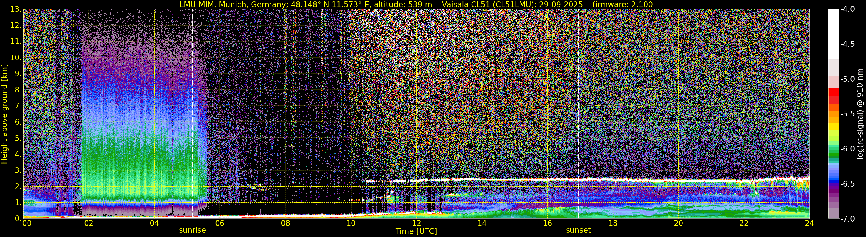Select the "-6.0" colorbar tick label
This screenshot has width=866, height=237.
pos(848,149)
